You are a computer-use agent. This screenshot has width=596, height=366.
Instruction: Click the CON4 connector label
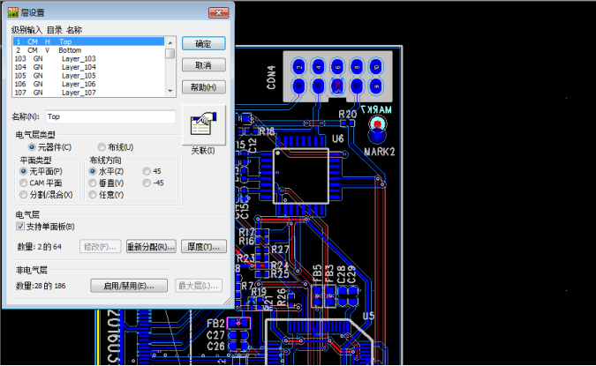click(271, 78)
